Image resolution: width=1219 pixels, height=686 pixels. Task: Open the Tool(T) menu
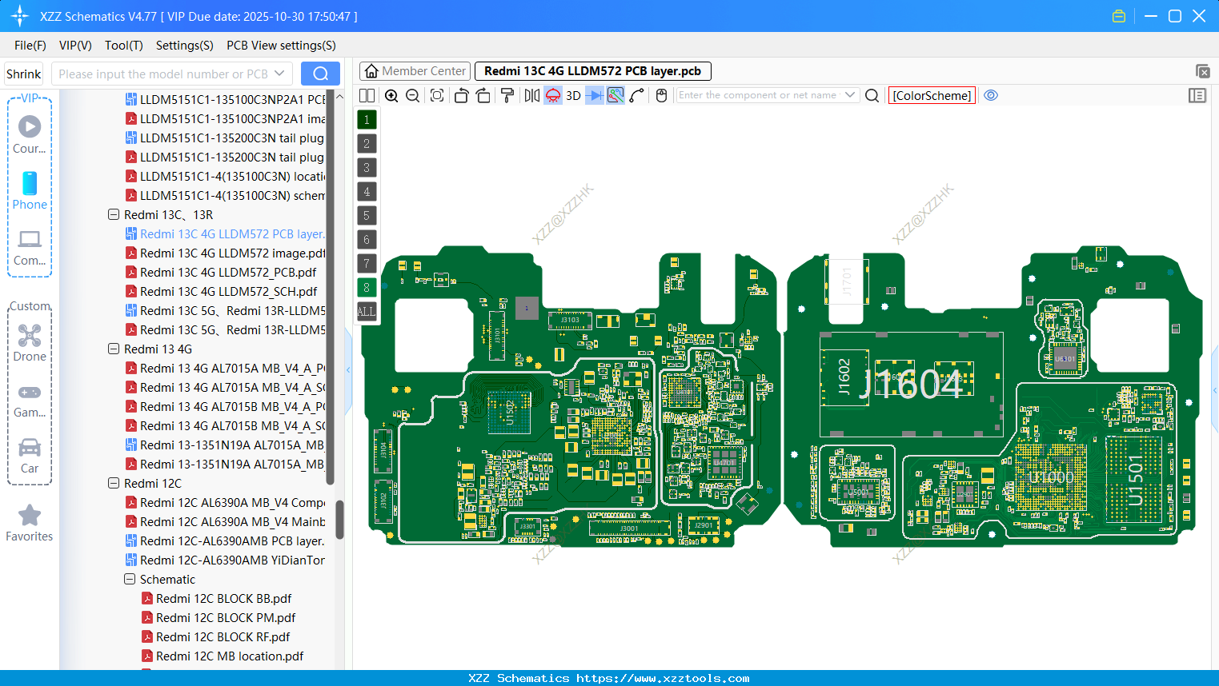pyautogui.click(x=123, y=46)
